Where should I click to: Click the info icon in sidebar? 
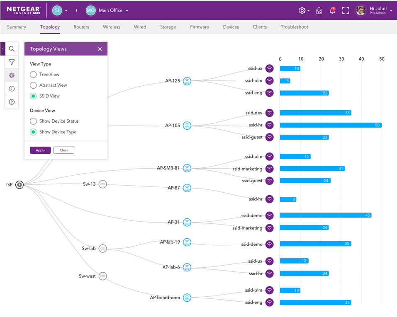pos(12,89)
